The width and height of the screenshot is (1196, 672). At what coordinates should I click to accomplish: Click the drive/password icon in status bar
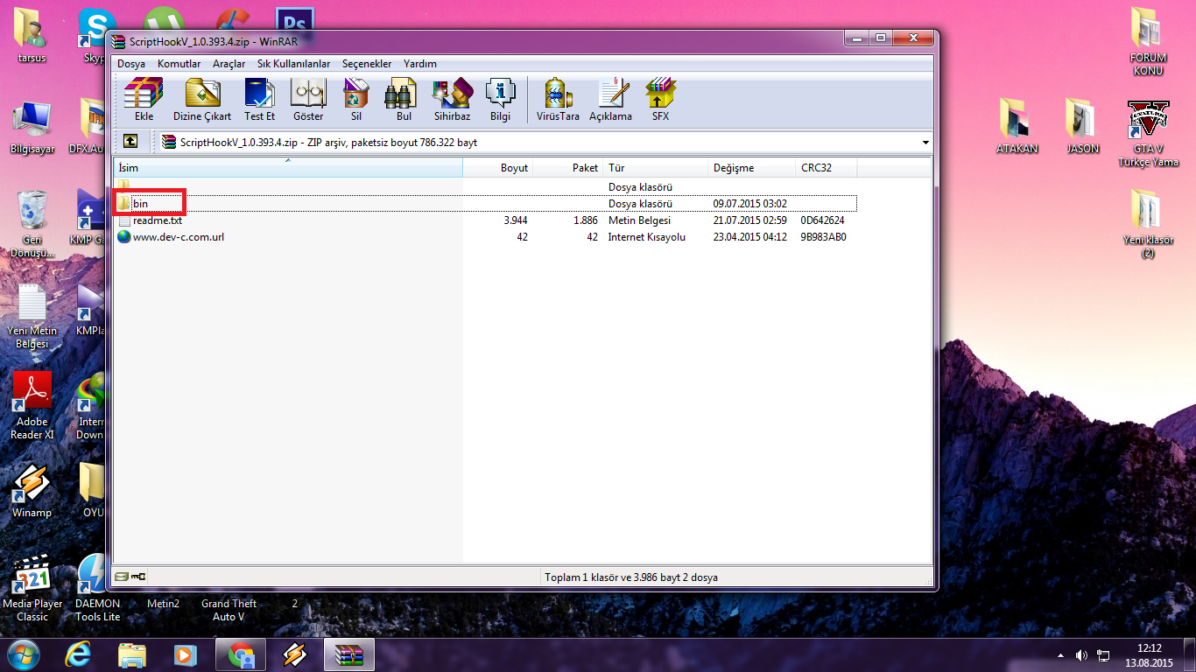tap(130, 577)
